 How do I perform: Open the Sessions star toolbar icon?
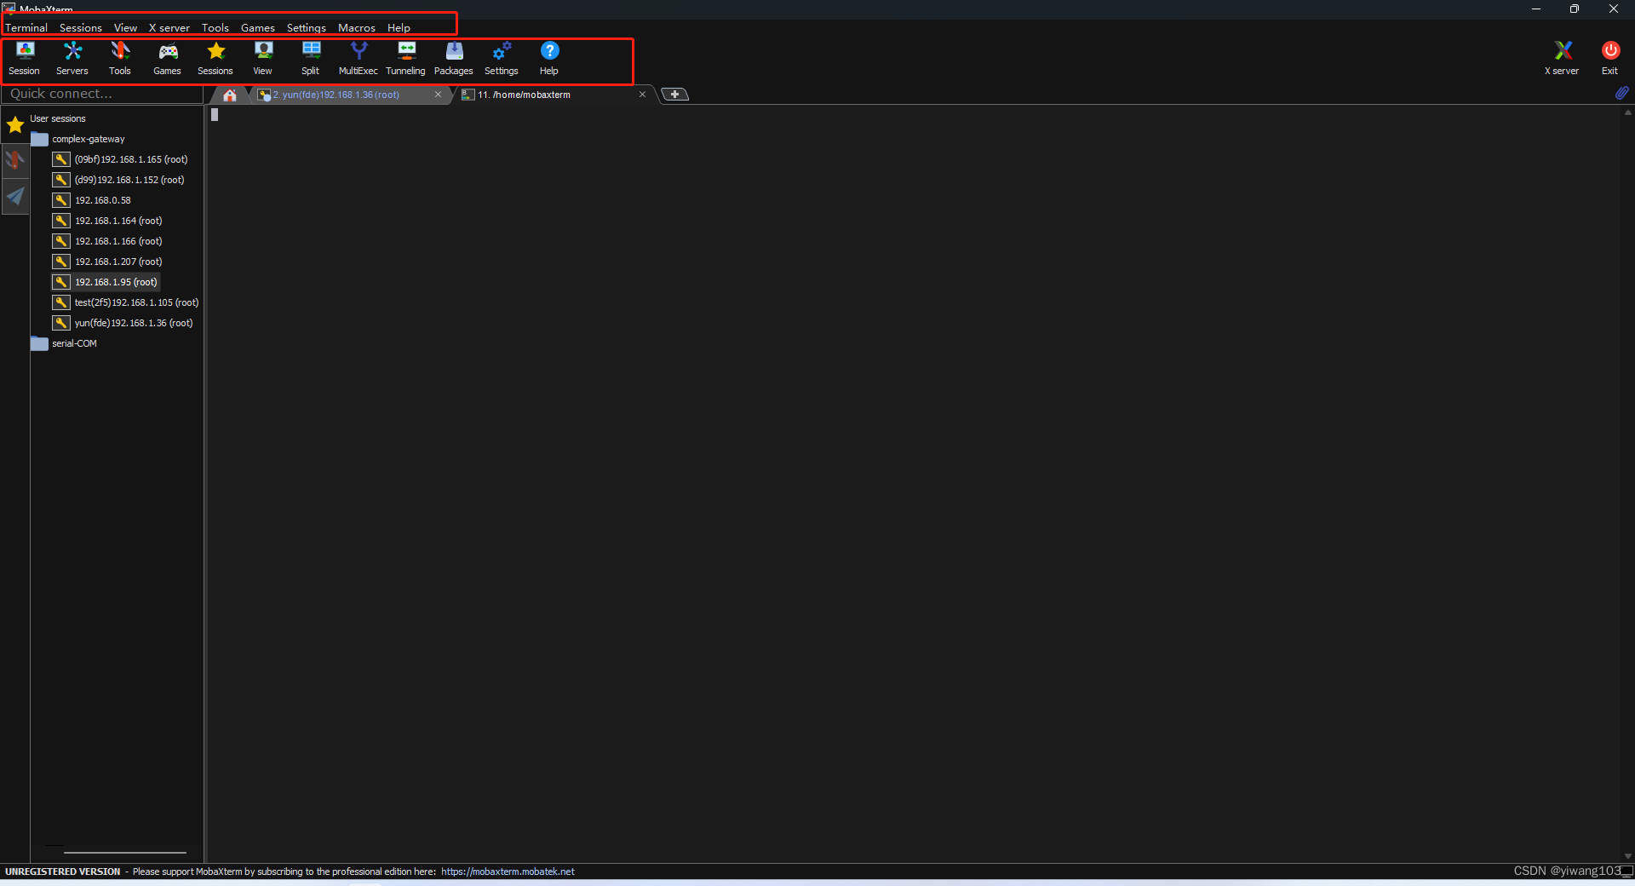tap(215, 59)
